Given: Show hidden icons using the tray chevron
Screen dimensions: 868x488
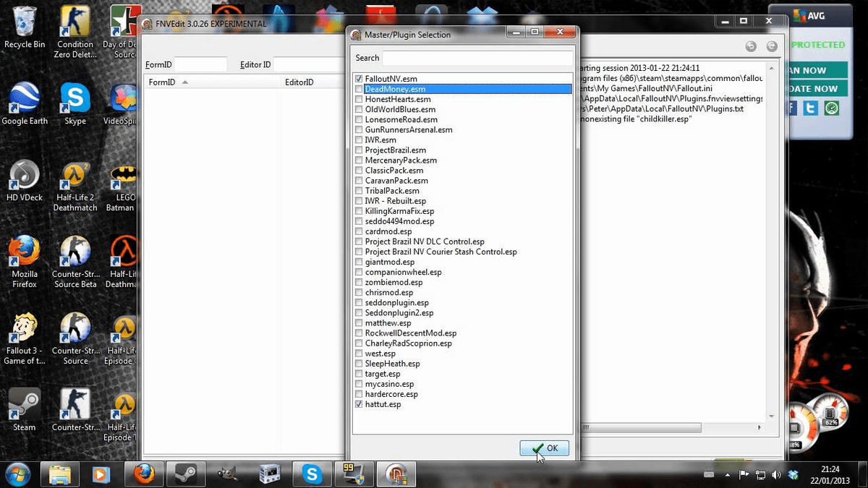Looking at the screenshot, I should (727, 475).
